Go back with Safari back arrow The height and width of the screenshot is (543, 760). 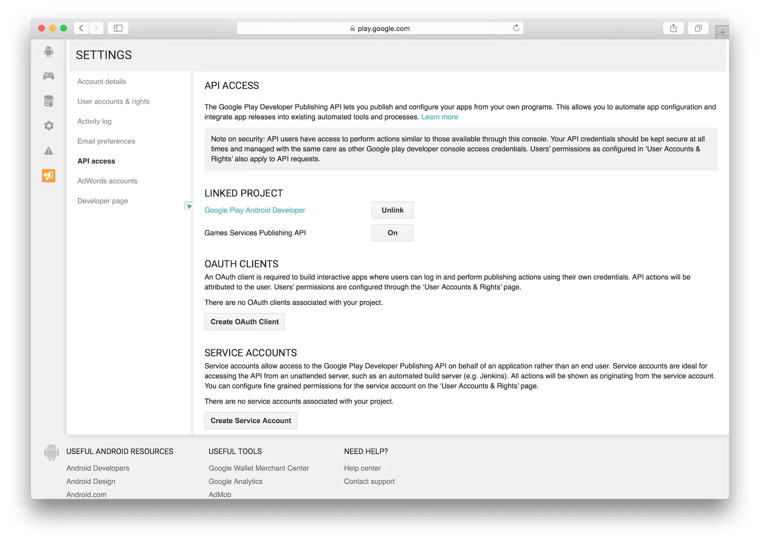(81, 28)
